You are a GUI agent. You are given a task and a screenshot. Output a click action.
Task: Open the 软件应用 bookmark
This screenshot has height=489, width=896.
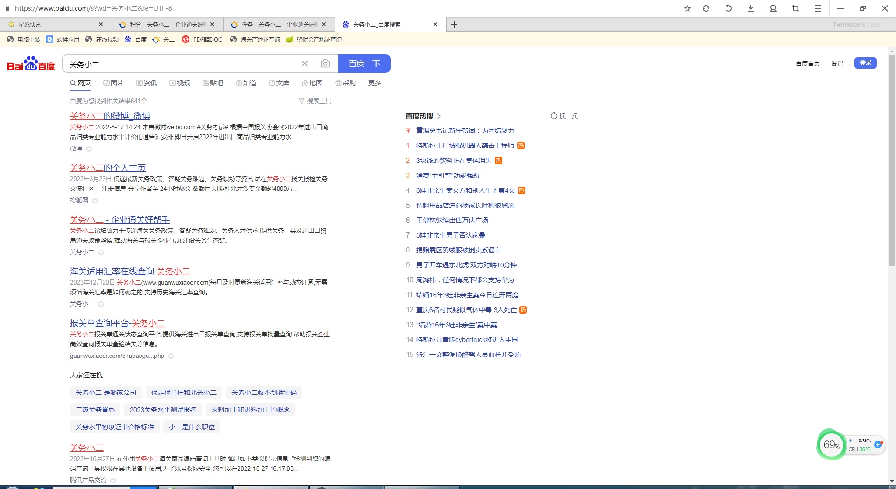[x=63, y=39]
